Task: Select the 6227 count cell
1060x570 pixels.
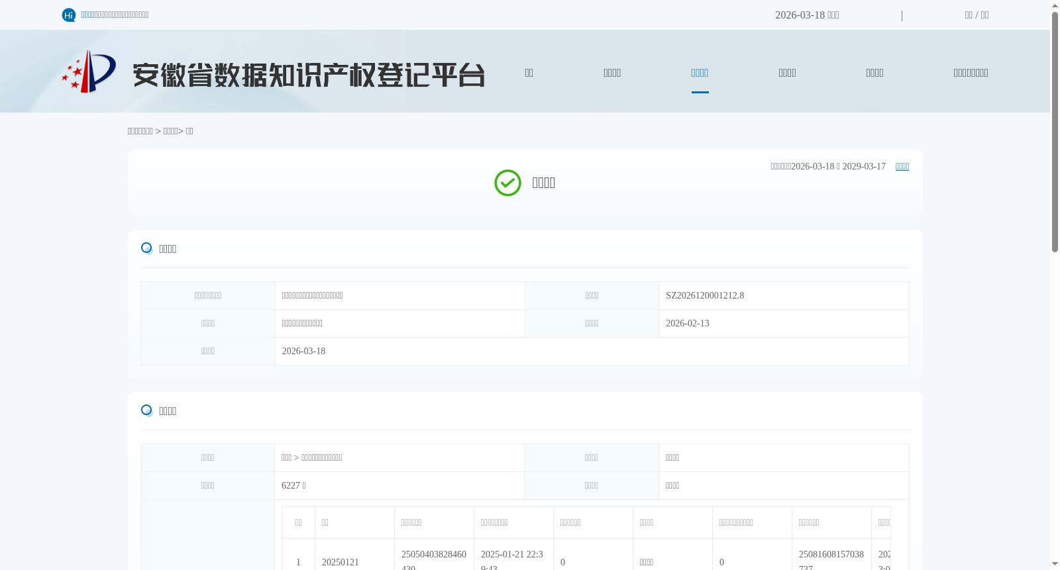Action: [399, 486]
